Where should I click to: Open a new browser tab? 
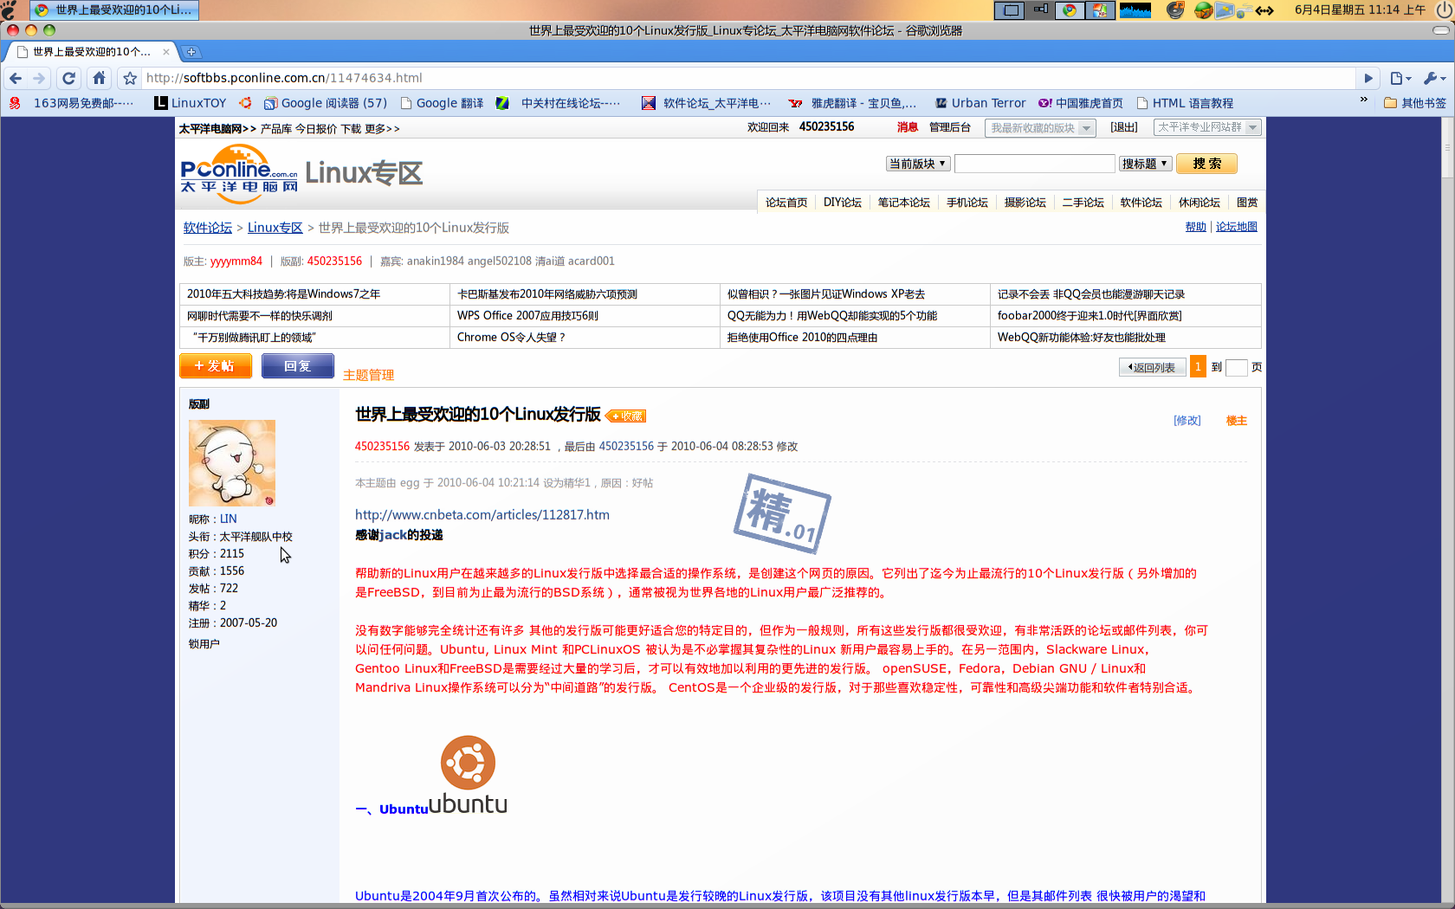[x=191, y=52]
